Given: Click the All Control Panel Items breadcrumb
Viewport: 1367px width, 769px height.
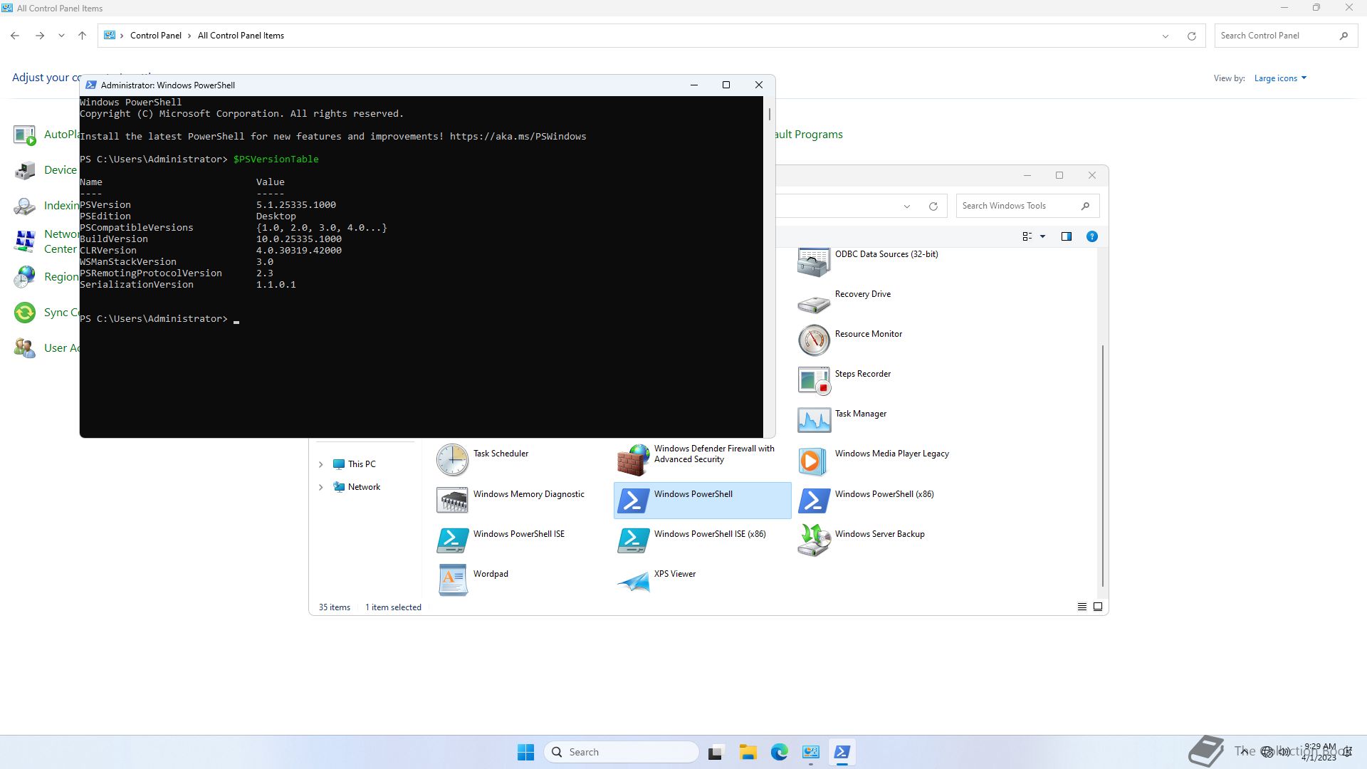Looking at the screenshot, I should [x=241, y=36].
